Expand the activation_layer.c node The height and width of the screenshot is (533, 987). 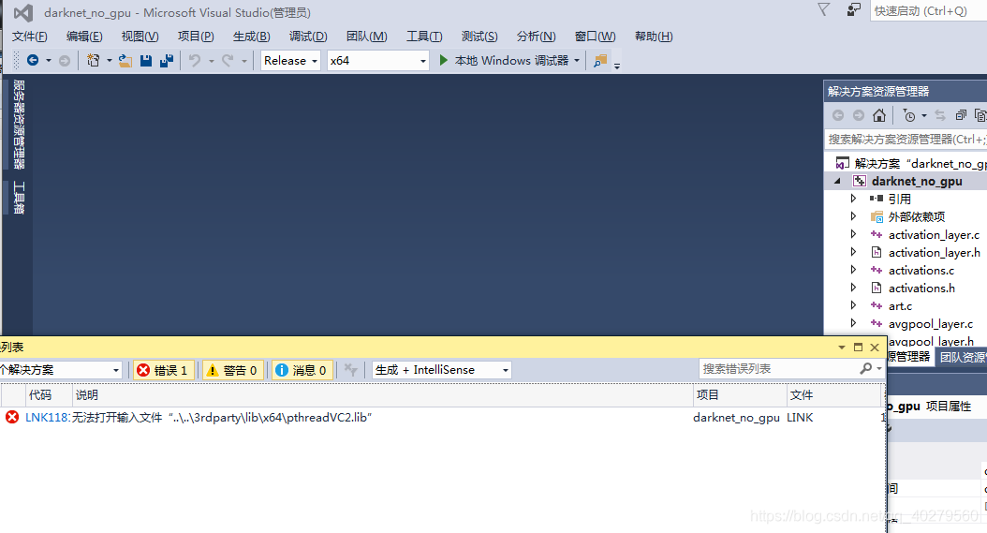[x=853, y=234]
